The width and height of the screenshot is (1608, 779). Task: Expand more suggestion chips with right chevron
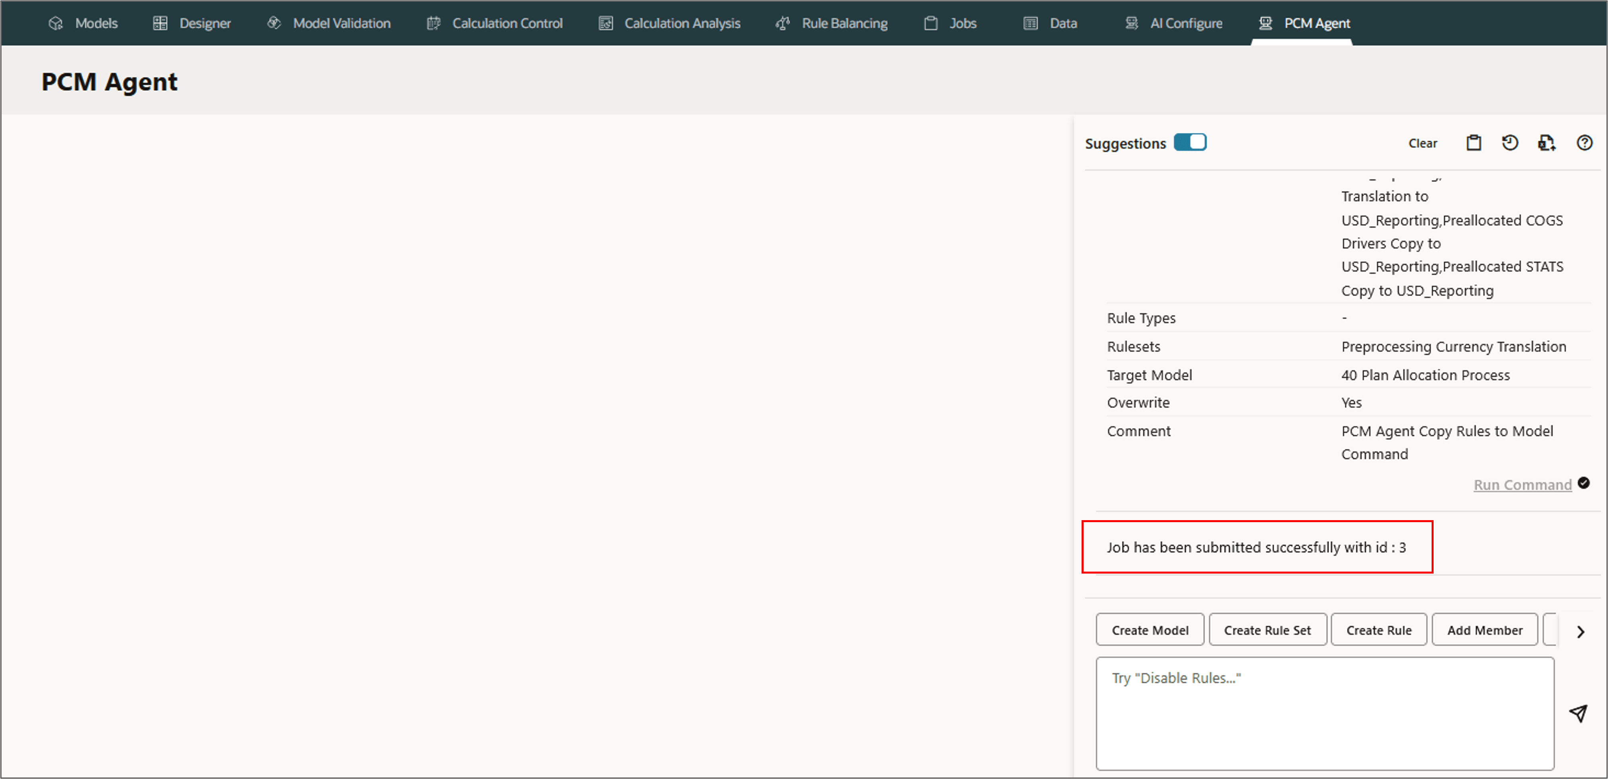pyautogui.click(x=1580, y=631)
